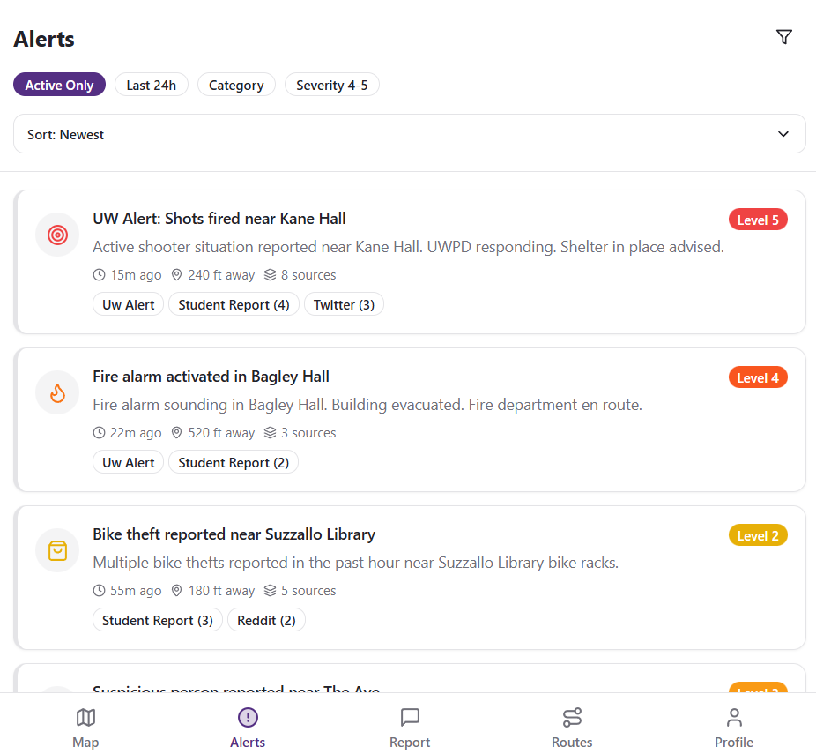Open the Fire alarm activated in Bagley Hall alert
The image size is (816, 754).
(x=211, y=377)
